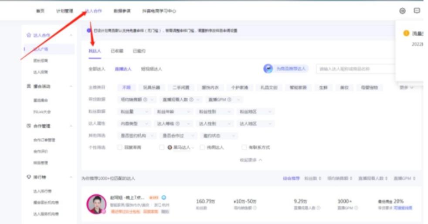Click the info icon under 1000+ 直播GPM
The height and width of the screenshot is (224, 428).
click(356, 208)
